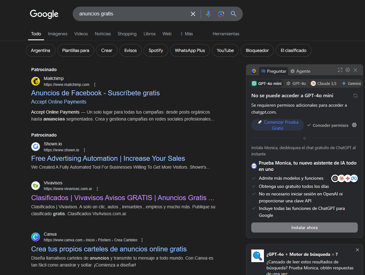Expand the Más menu
Viewport: 365px width, 275px height.
click(186, 34)
